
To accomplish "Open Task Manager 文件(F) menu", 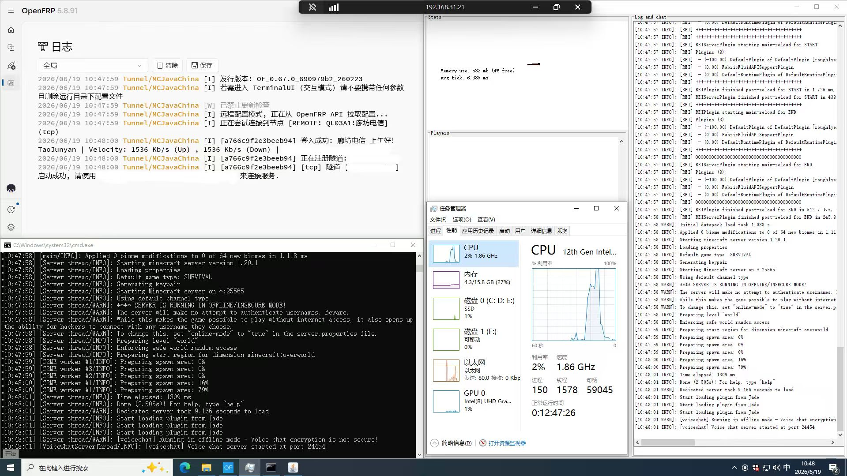I will [438, 219].
